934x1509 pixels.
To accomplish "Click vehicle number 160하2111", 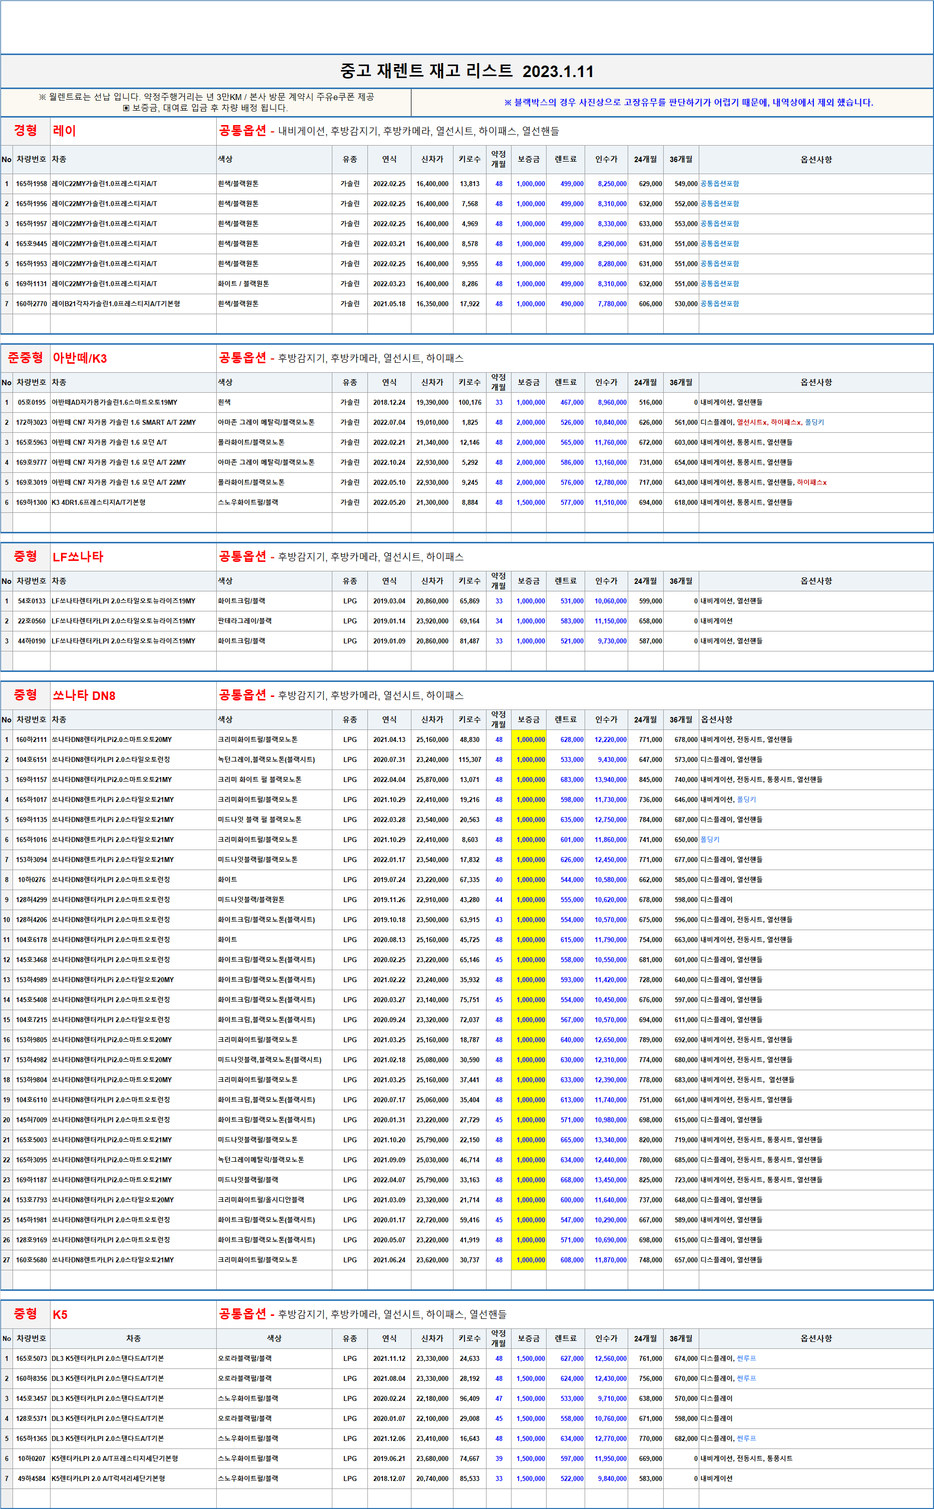I will coord(32,739).
